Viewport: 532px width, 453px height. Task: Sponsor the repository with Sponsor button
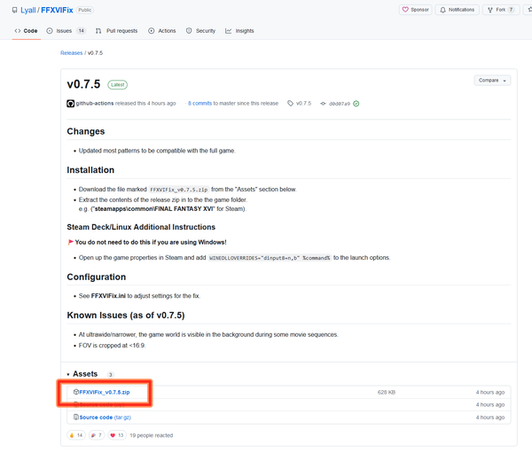pyautogui.click(x=416, y=10)
